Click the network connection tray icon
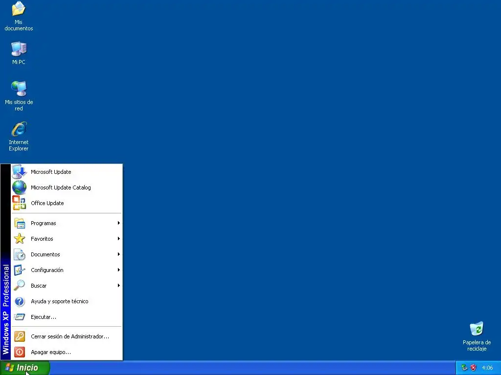Viewport: 501px width, 375px height. pyautogui.click(x=464, y=368)
